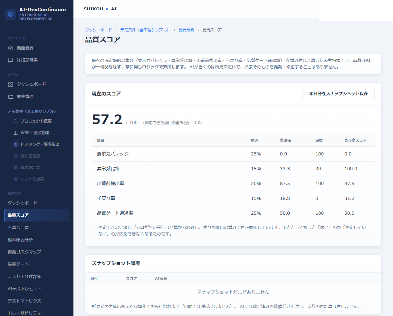Viewport: 393px width, 316px height.
Task: Click the 現在のスコア heading
Action: point(106,94)
